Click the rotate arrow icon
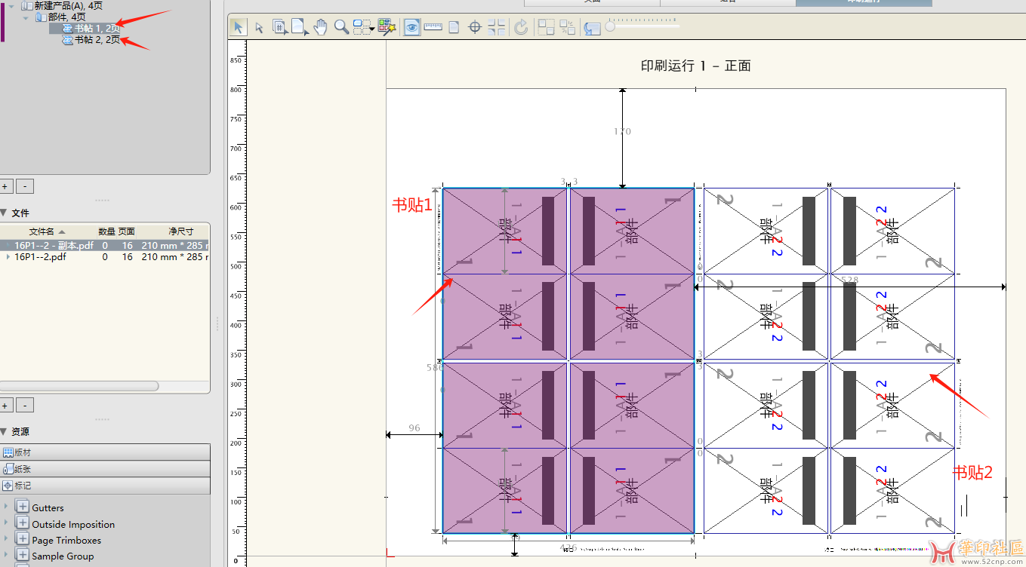 (x=521, y=28)
